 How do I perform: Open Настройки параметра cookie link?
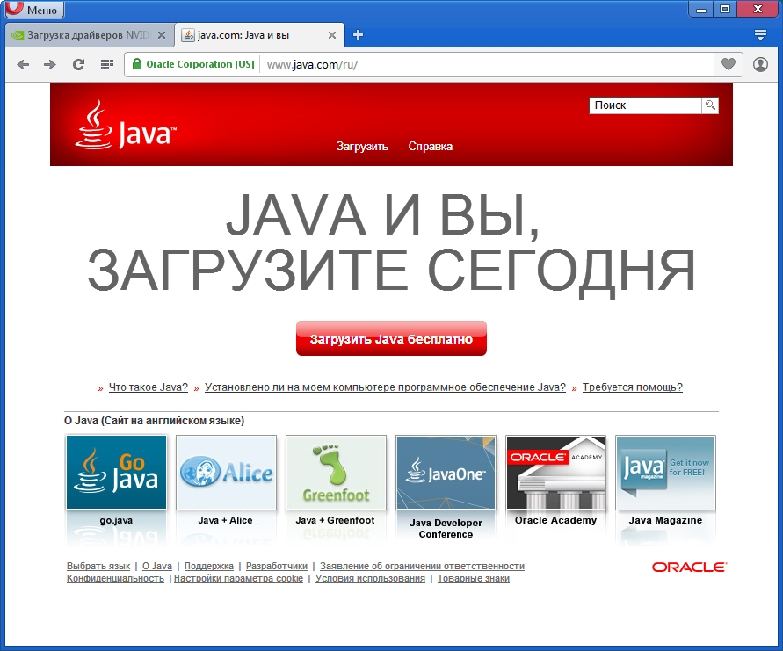239,578
